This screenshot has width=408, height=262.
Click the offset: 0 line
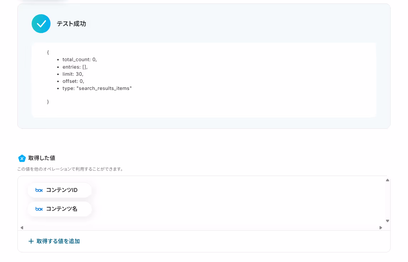(73, 81)
